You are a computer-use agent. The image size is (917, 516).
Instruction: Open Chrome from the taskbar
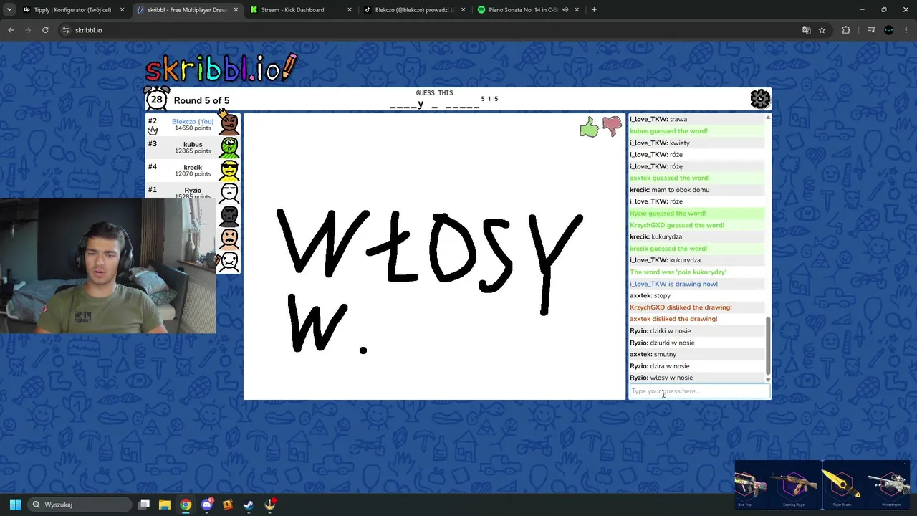point(186,505)
